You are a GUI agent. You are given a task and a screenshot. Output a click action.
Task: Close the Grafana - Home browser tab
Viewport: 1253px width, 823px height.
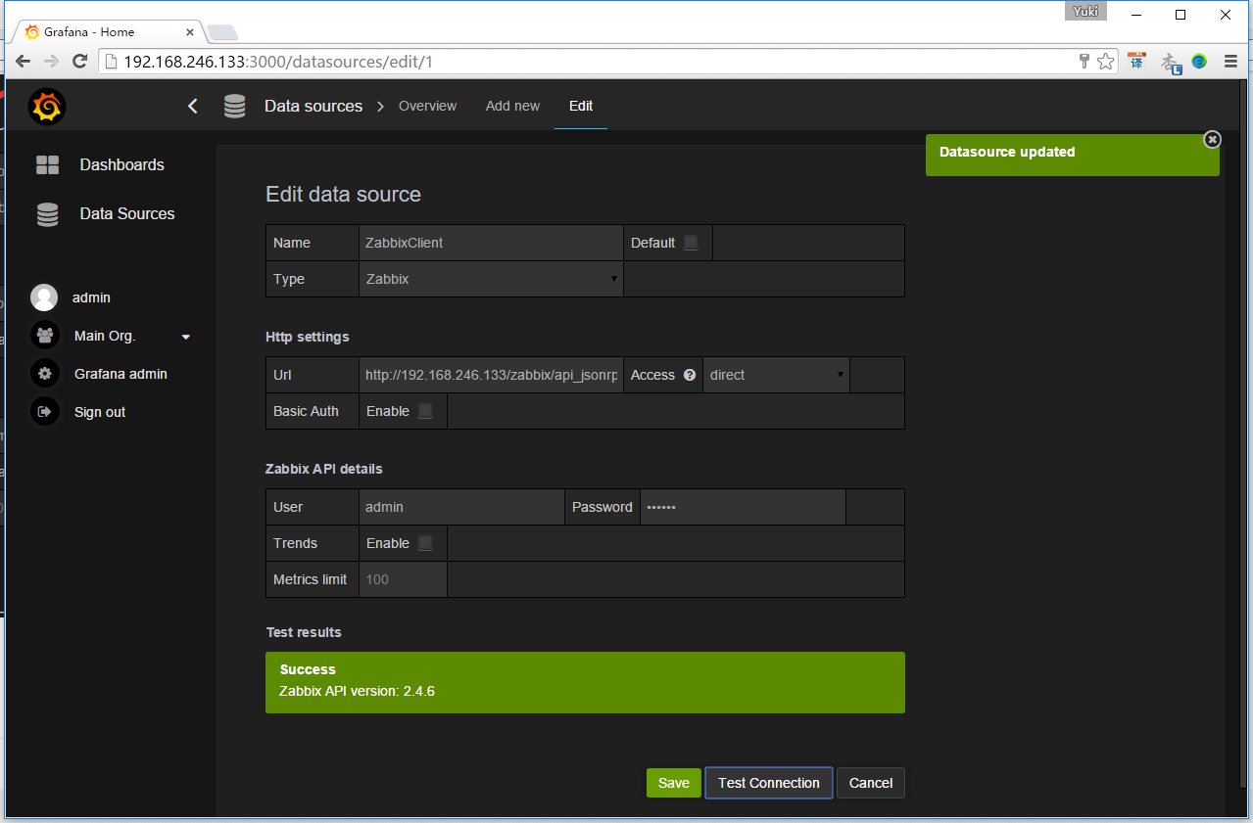189,31
